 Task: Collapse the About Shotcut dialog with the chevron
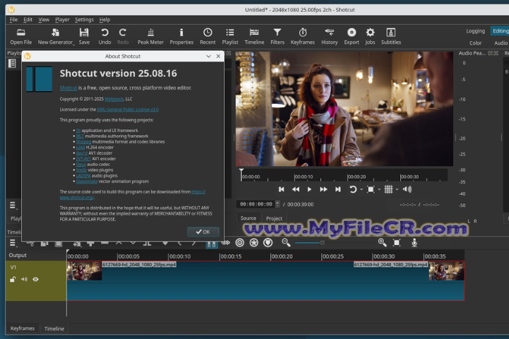(x=209, y=56)
